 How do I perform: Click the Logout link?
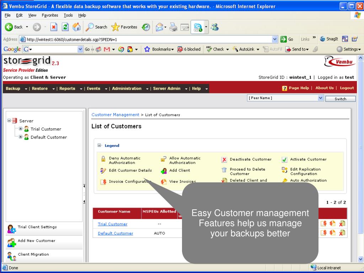[x=347, y=88]
